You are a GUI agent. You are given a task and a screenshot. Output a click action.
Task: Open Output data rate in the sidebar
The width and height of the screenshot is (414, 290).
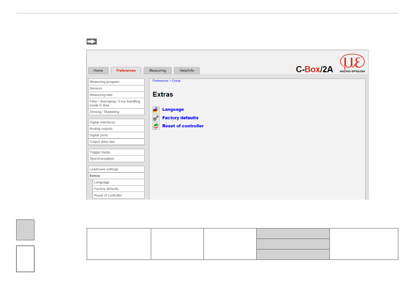coord(116,142)
